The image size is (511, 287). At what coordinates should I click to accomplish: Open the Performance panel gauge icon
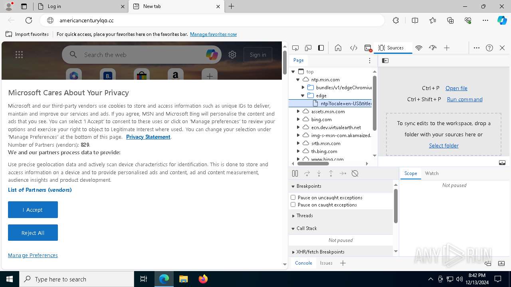point(433,48)
